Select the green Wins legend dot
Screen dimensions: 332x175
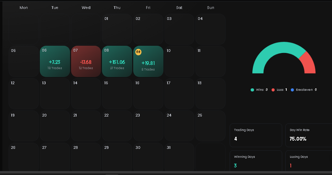(x=252, y=90)
